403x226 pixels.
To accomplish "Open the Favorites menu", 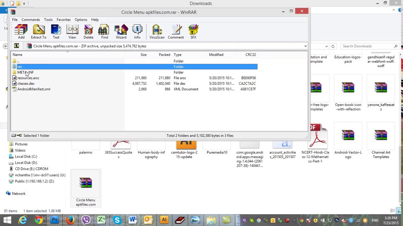I will pyautogui.click(x=64, y=20).
